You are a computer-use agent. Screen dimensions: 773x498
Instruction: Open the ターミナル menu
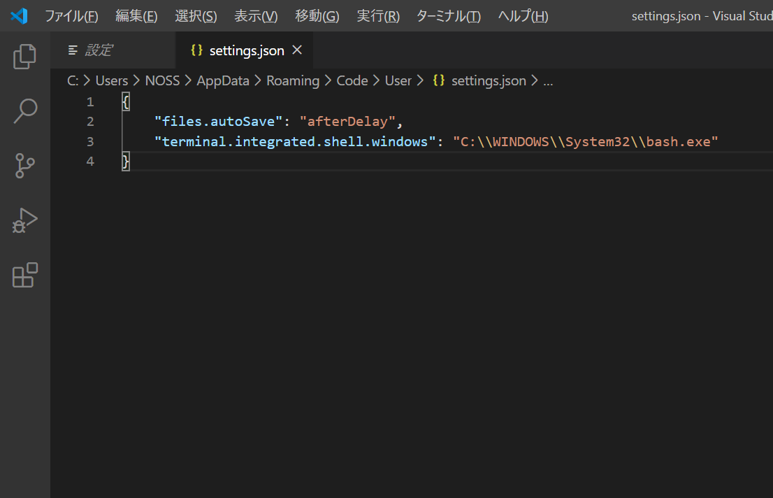pyautogui.click(x=447, y=15)
